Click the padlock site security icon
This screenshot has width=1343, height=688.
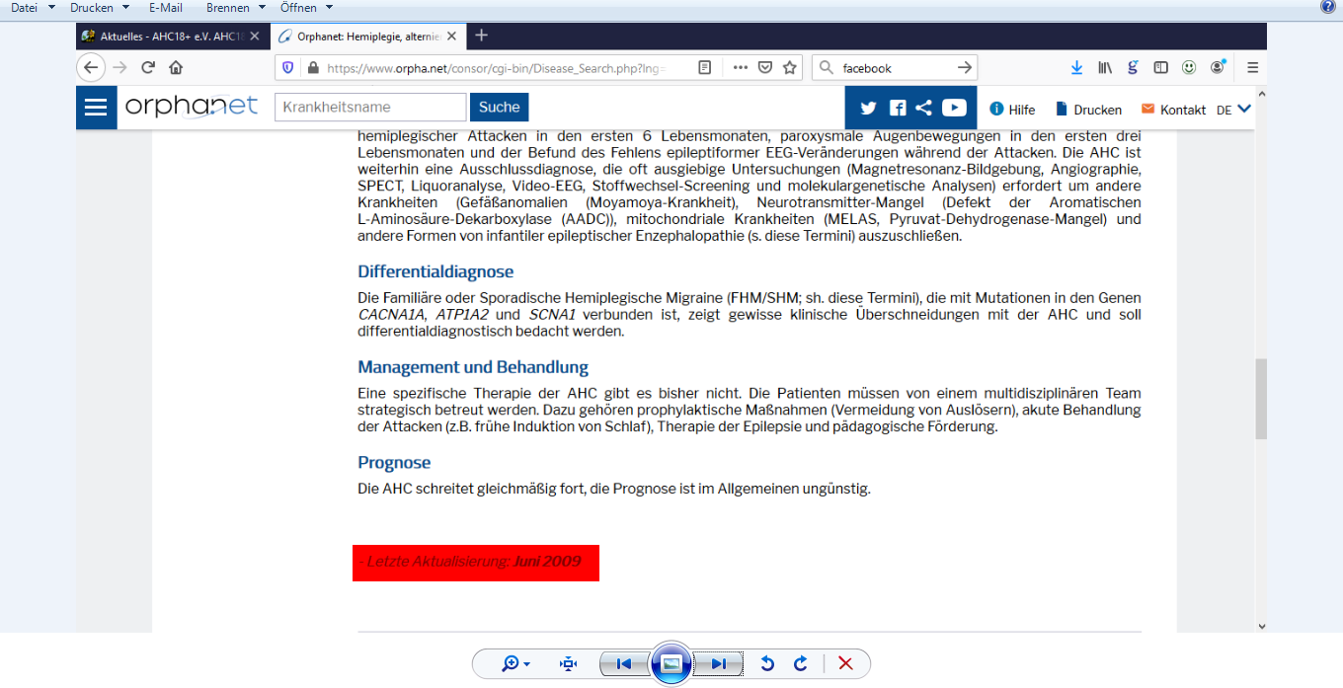(x=313, y=68)
